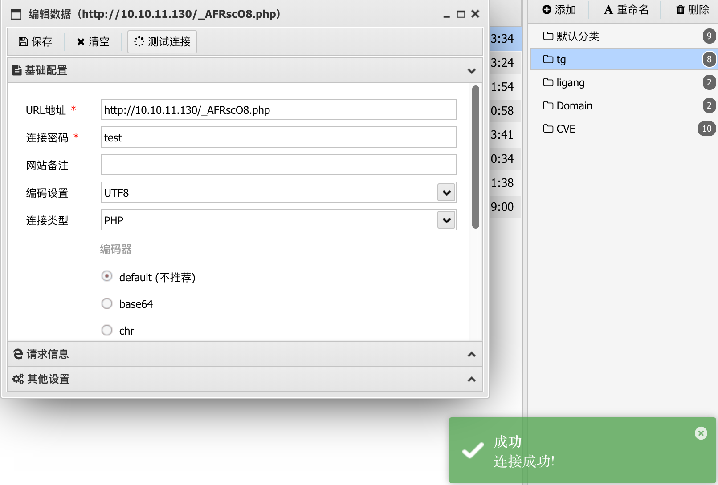Open the connection type PHP dropdown
This screenshot has width=718, height=485.
pyautogui.click(x=446, y=220)
